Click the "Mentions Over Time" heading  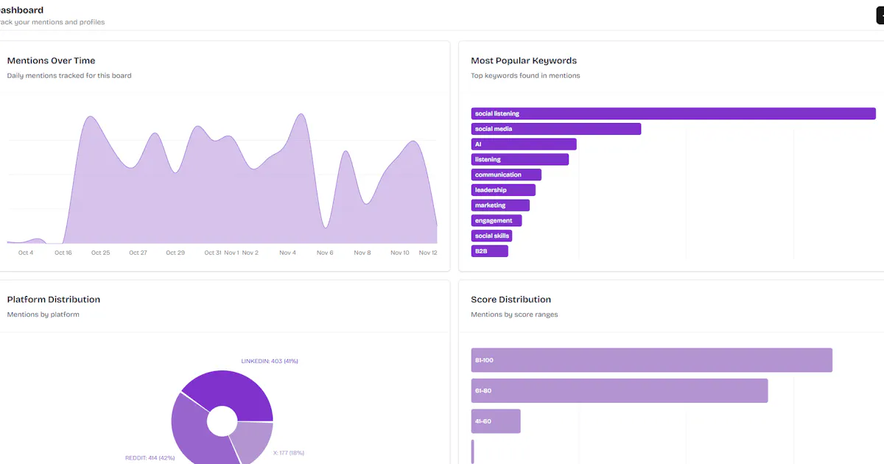pos(51,60)
